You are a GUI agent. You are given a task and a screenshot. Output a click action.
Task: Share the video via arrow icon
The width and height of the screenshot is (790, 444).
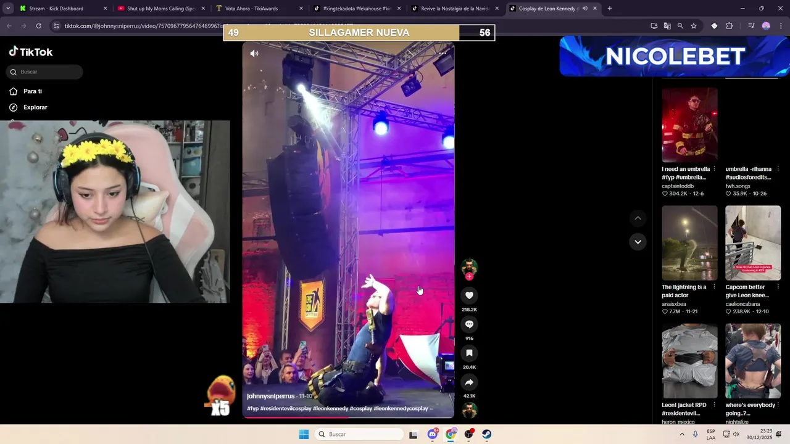point(469,382)
